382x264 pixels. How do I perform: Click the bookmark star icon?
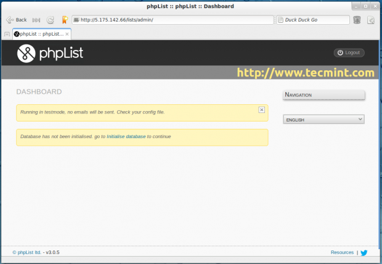[x=65, y=20]
